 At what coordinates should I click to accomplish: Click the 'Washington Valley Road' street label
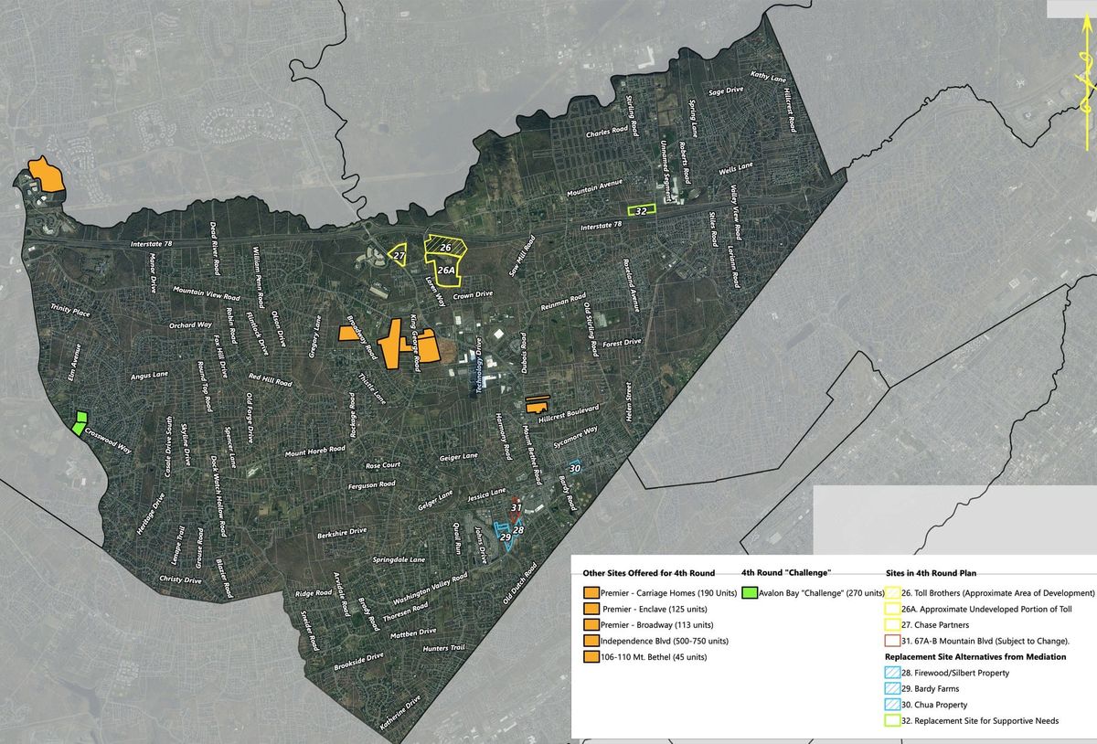click(x=429, y=590)
